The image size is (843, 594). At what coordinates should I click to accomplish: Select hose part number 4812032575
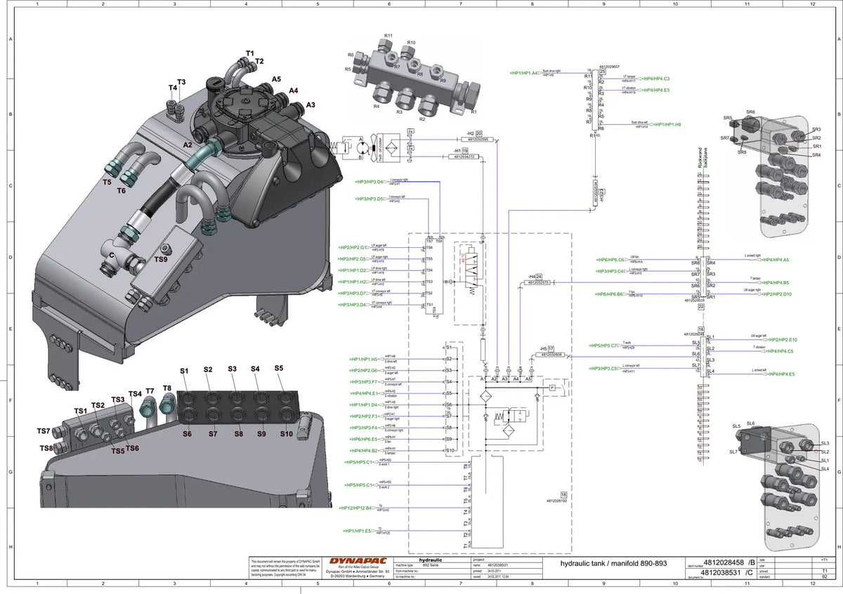pyautogui.click(x=536, y=282)
